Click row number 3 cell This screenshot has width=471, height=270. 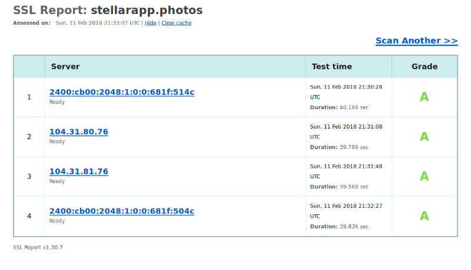point(29,177)
